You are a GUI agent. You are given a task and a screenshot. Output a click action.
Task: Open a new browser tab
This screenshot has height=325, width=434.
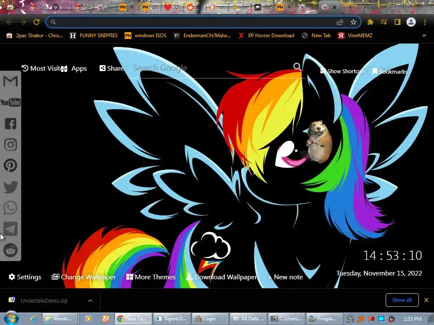click(351, 7)
